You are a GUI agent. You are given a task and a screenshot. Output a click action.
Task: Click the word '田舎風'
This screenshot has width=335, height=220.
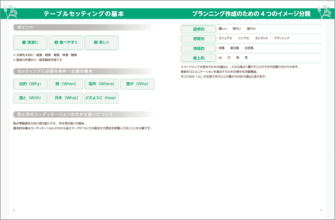[x=249, y=48]
